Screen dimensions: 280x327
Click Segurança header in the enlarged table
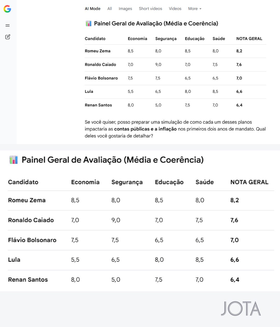(x=127, y=182)
